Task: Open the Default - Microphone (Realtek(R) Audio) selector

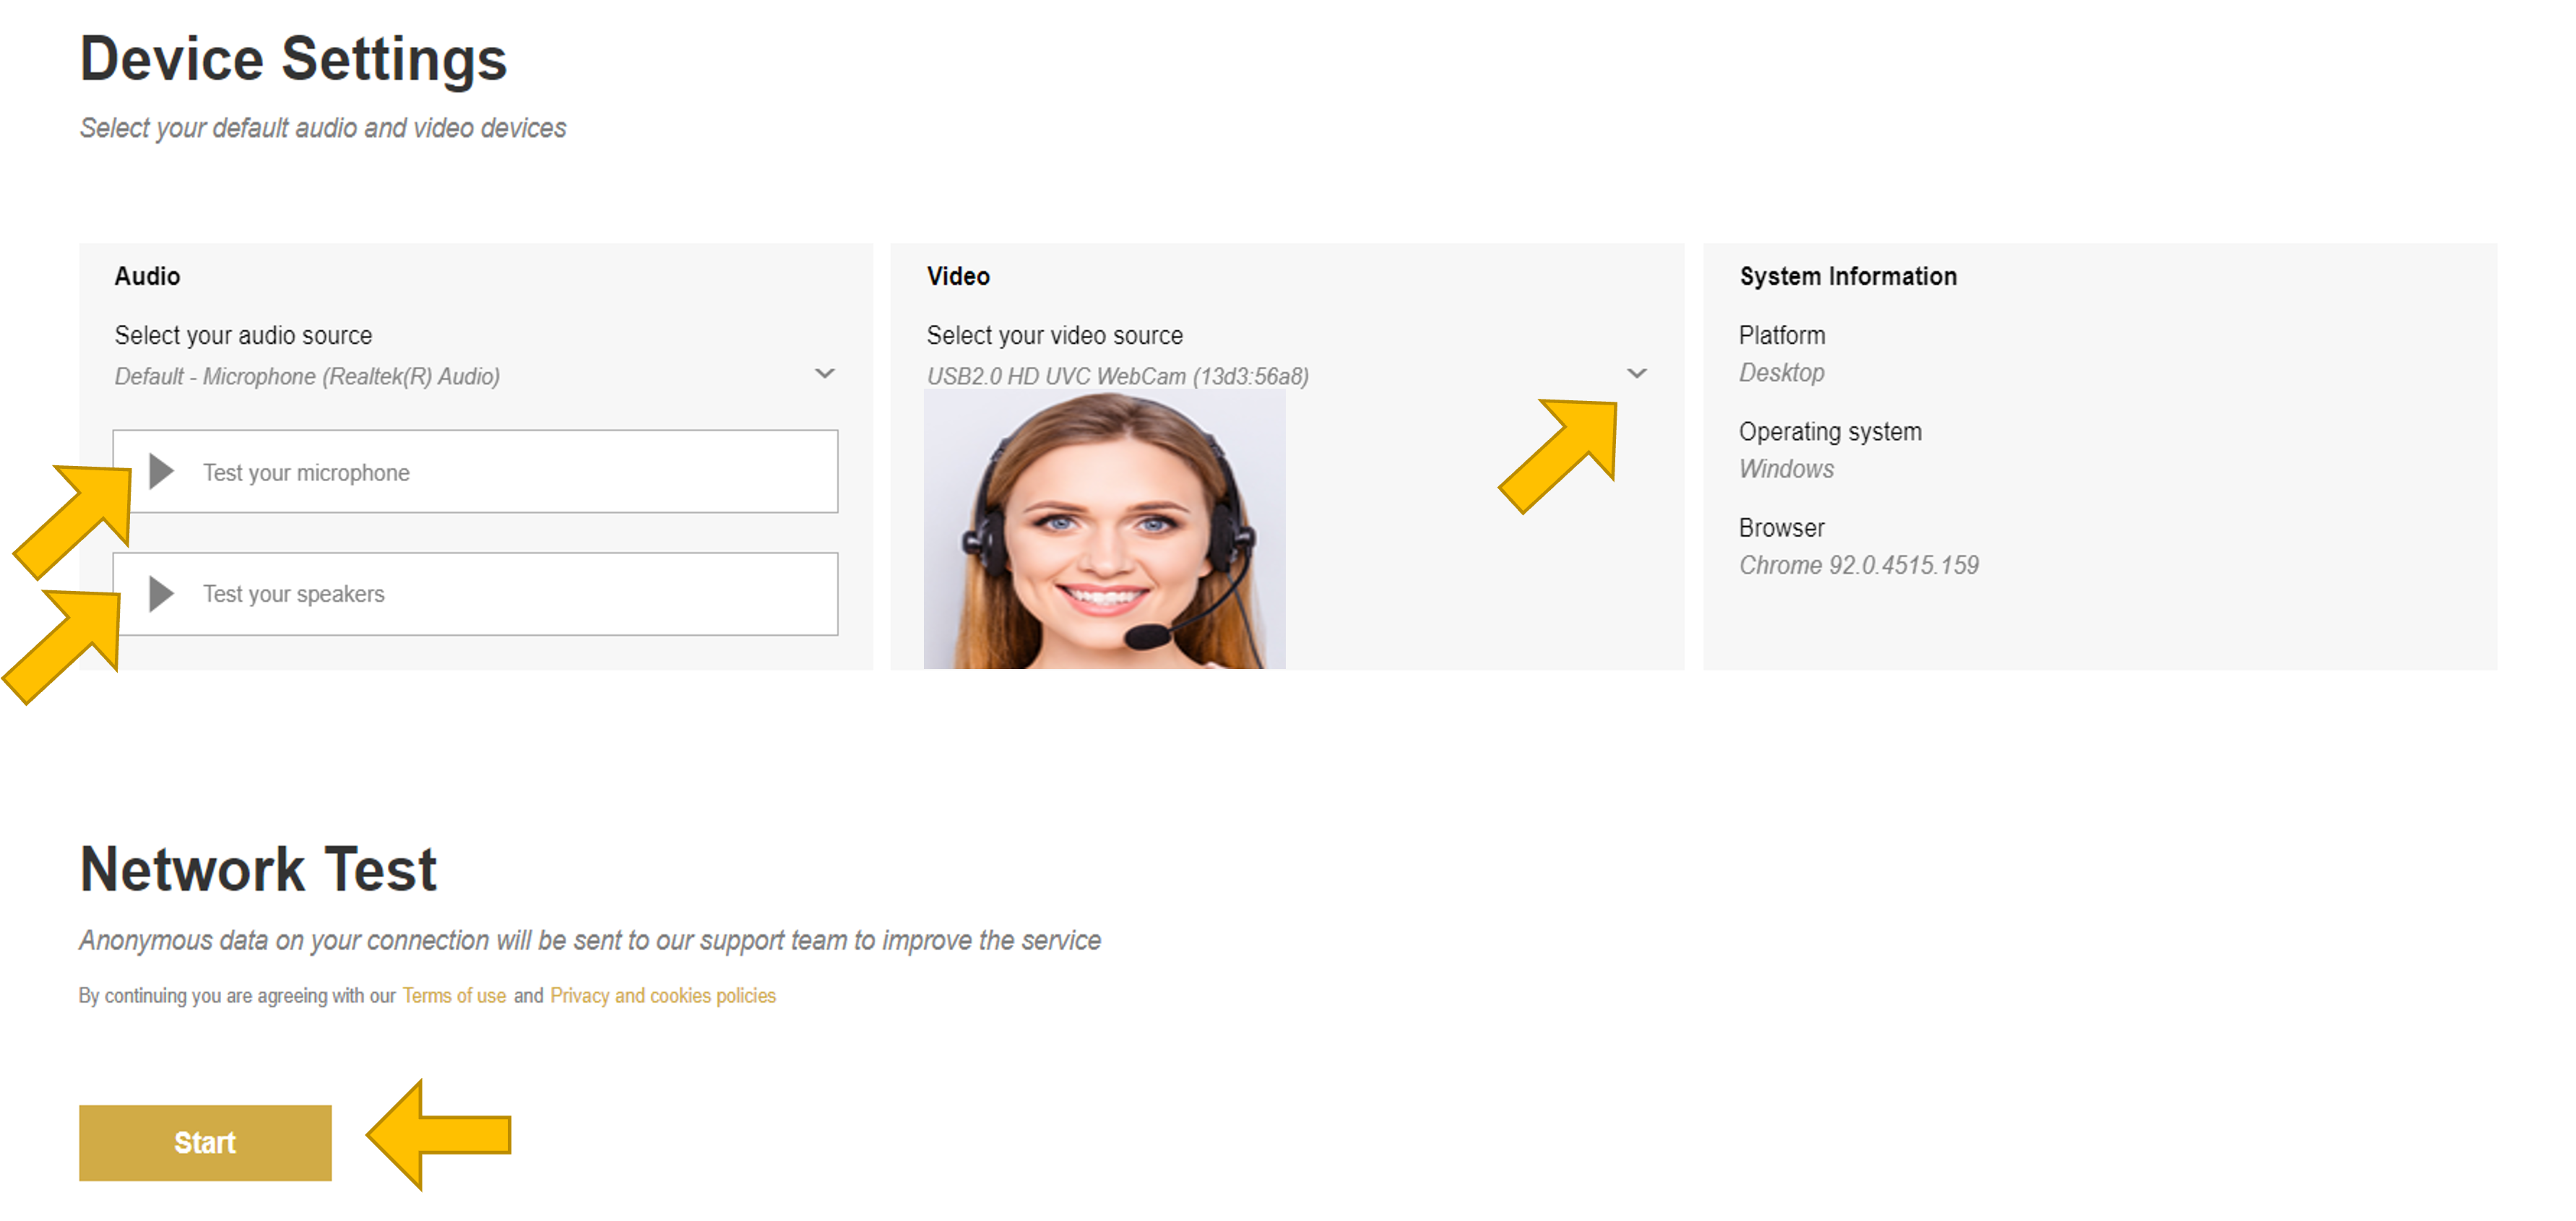Action: pyautogui.click(x=475, y=376)
